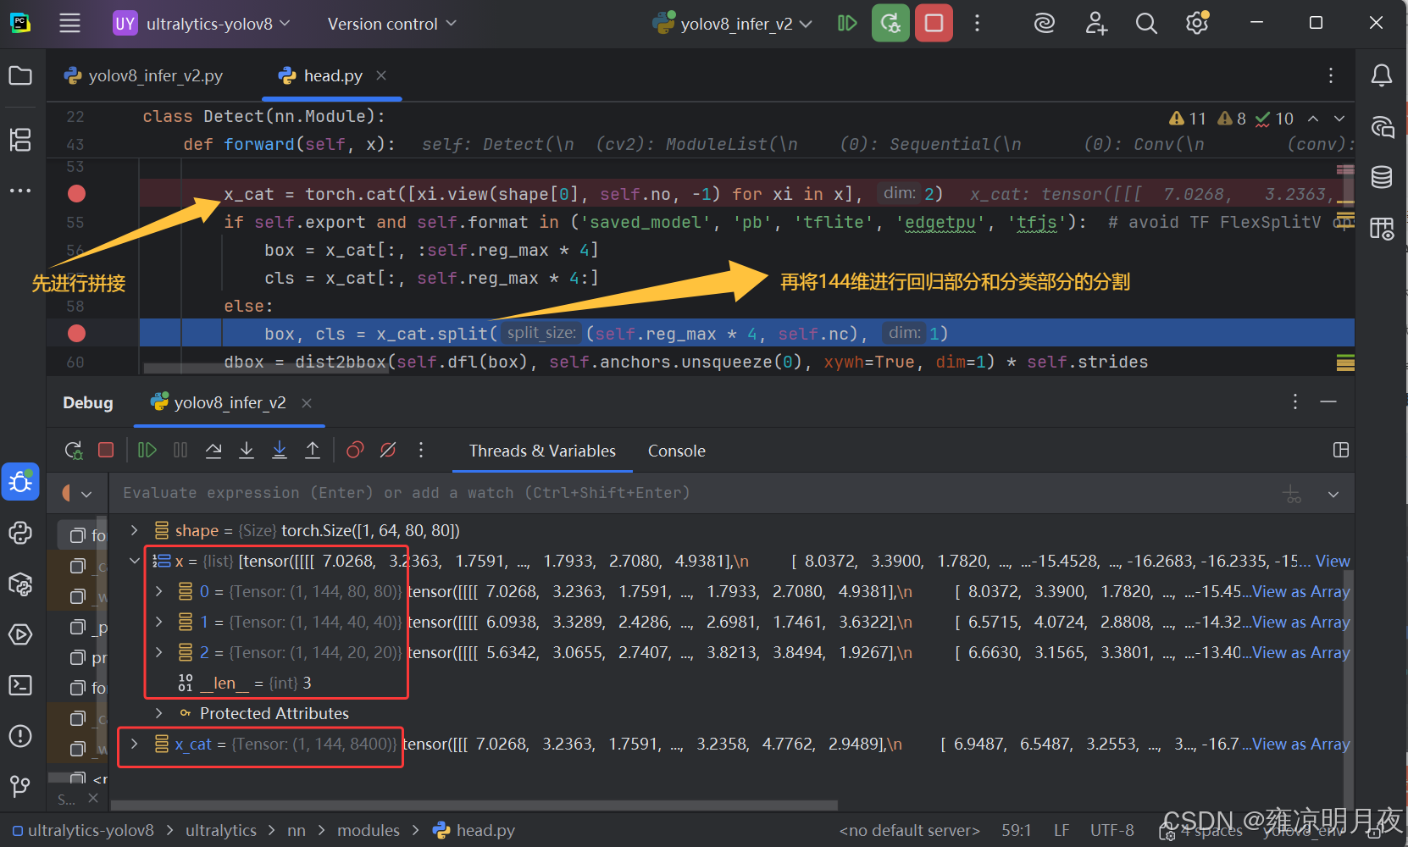Expand tensor element 2 (1, 144, 20, 20)
Viewport: 1408px width, 847px height.
coord(158,652)
